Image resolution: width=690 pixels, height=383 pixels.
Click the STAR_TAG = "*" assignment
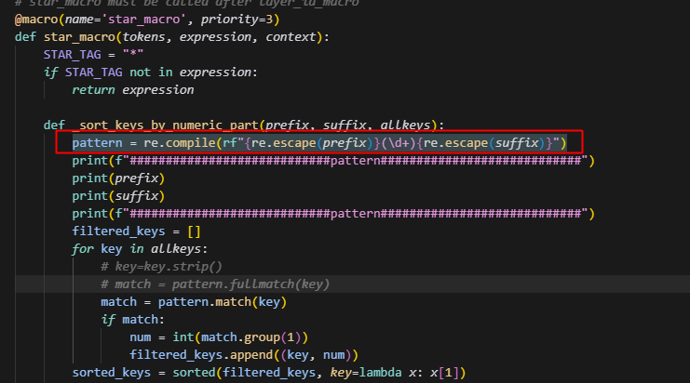(88, 54)
